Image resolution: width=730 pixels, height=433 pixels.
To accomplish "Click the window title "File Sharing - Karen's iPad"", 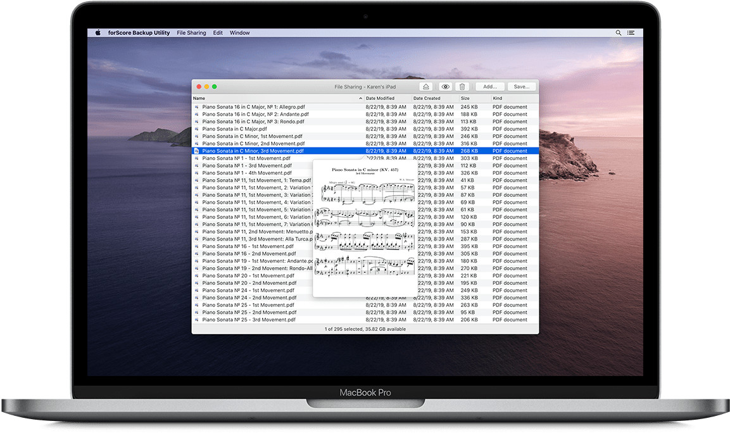I will (x=365, y=87).
